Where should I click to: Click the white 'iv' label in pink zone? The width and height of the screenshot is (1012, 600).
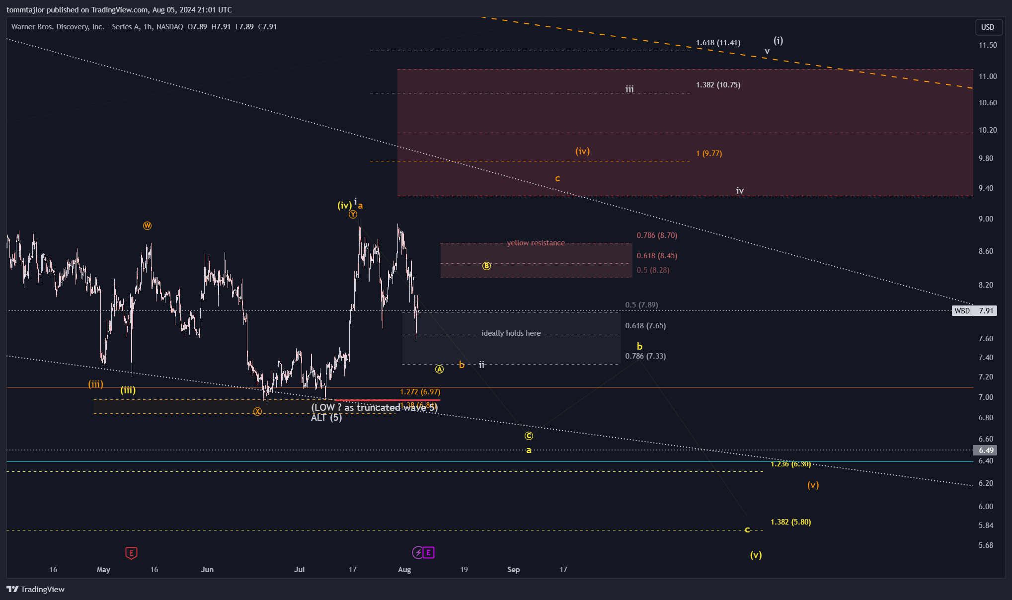pos(740,191)
